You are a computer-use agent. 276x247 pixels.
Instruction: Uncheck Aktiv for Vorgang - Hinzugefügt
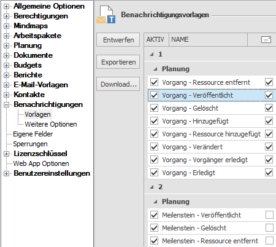click(x=154, y=121)
